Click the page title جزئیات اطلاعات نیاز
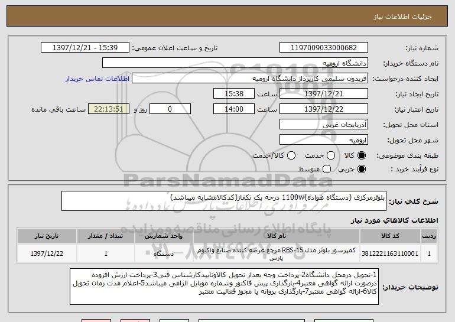This screenshot has height=322, width=455. coord(402,17)
